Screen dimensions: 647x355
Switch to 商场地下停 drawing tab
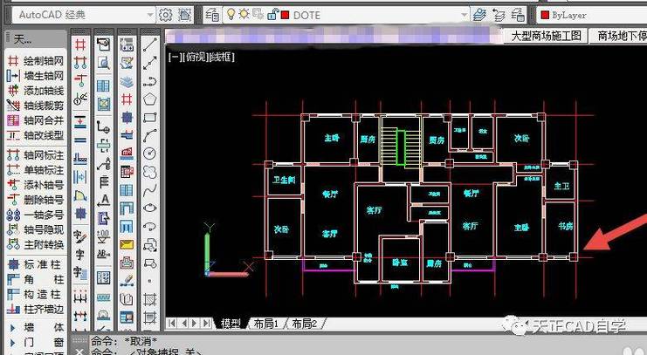619,37
